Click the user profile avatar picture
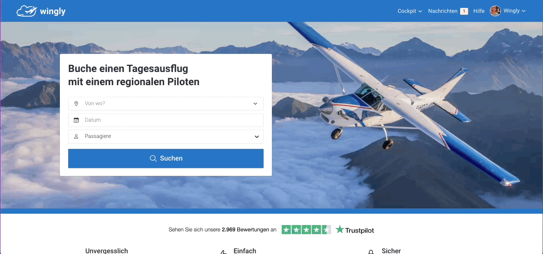This screenshot has height=254, width=543. 495,11
